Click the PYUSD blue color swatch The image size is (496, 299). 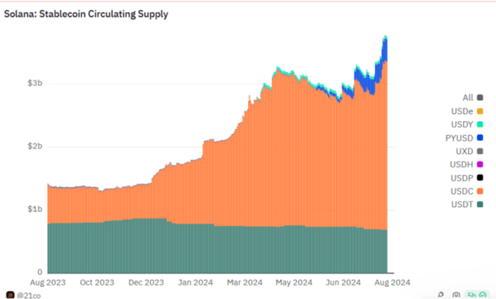click(480, 137)
